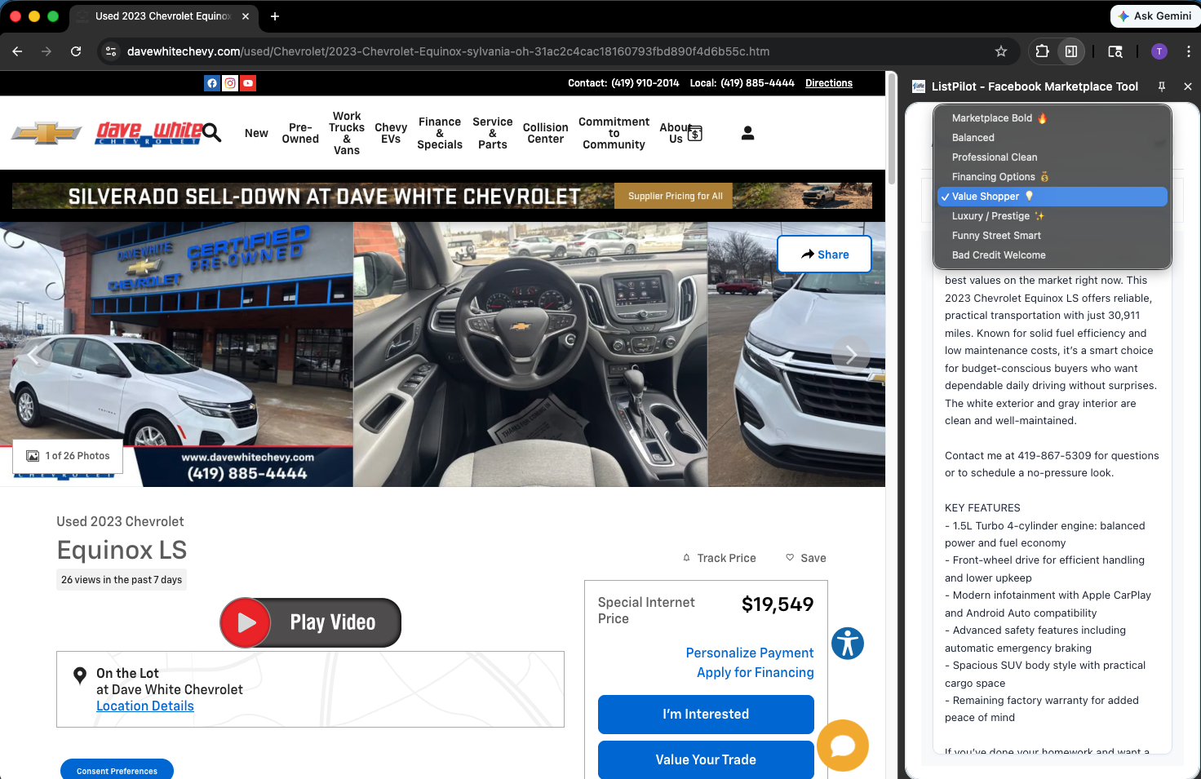Open the tab search icon in toolbar
Image resolution: width=1201 pixels, height=779 pixels.
coord(1115,51)
